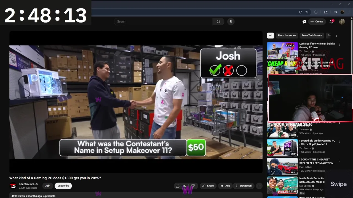Open options for the stolen ZL1 video

[x=339, y=160]
